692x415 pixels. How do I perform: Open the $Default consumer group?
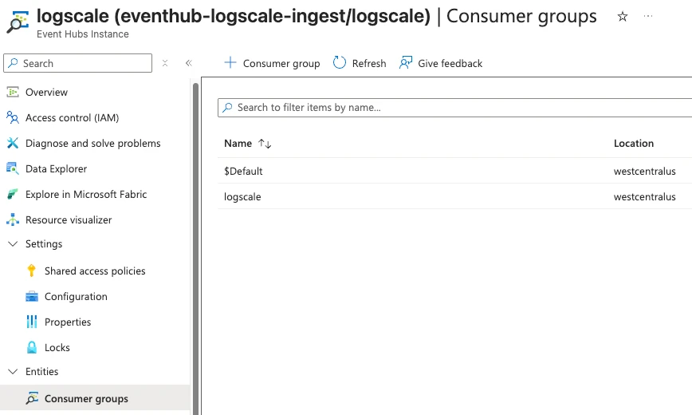pos(243,171)
